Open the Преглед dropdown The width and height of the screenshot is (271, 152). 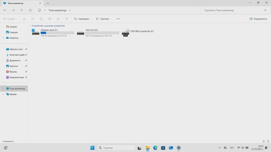click(x=103, y=19)
